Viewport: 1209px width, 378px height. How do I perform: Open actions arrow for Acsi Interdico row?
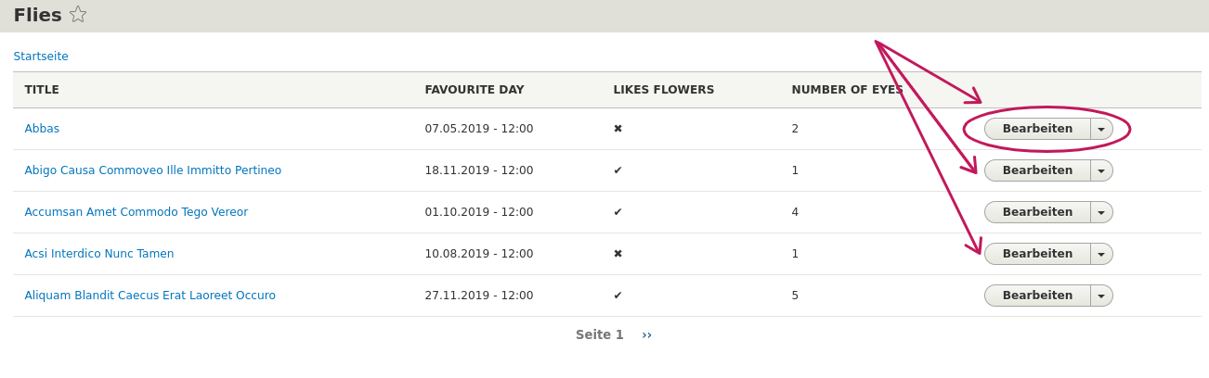1101,254
